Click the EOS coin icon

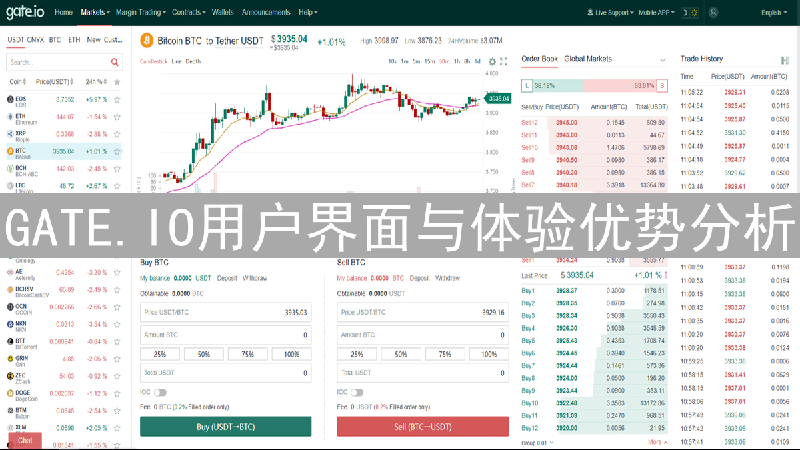click(10, 99)
